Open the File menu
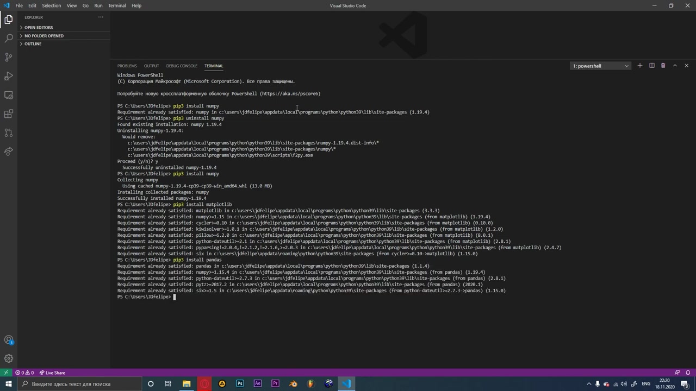Screen dimensions: 696x391 [x=19, y=5]
